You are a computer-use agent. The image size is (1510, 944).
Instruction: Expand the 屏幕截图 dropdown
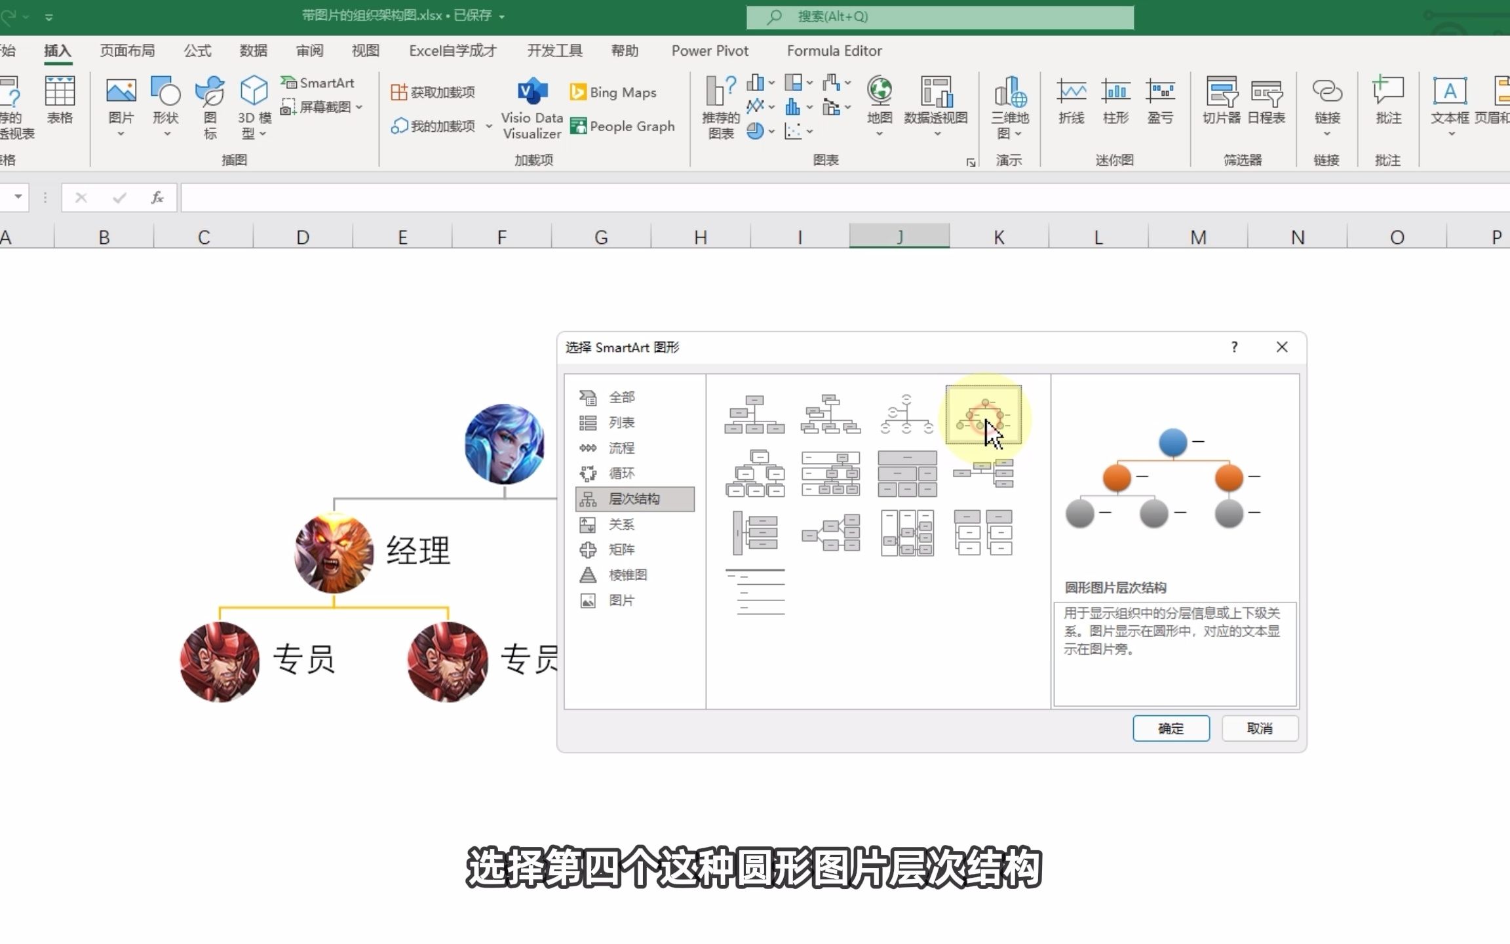(x=360, y=107)
